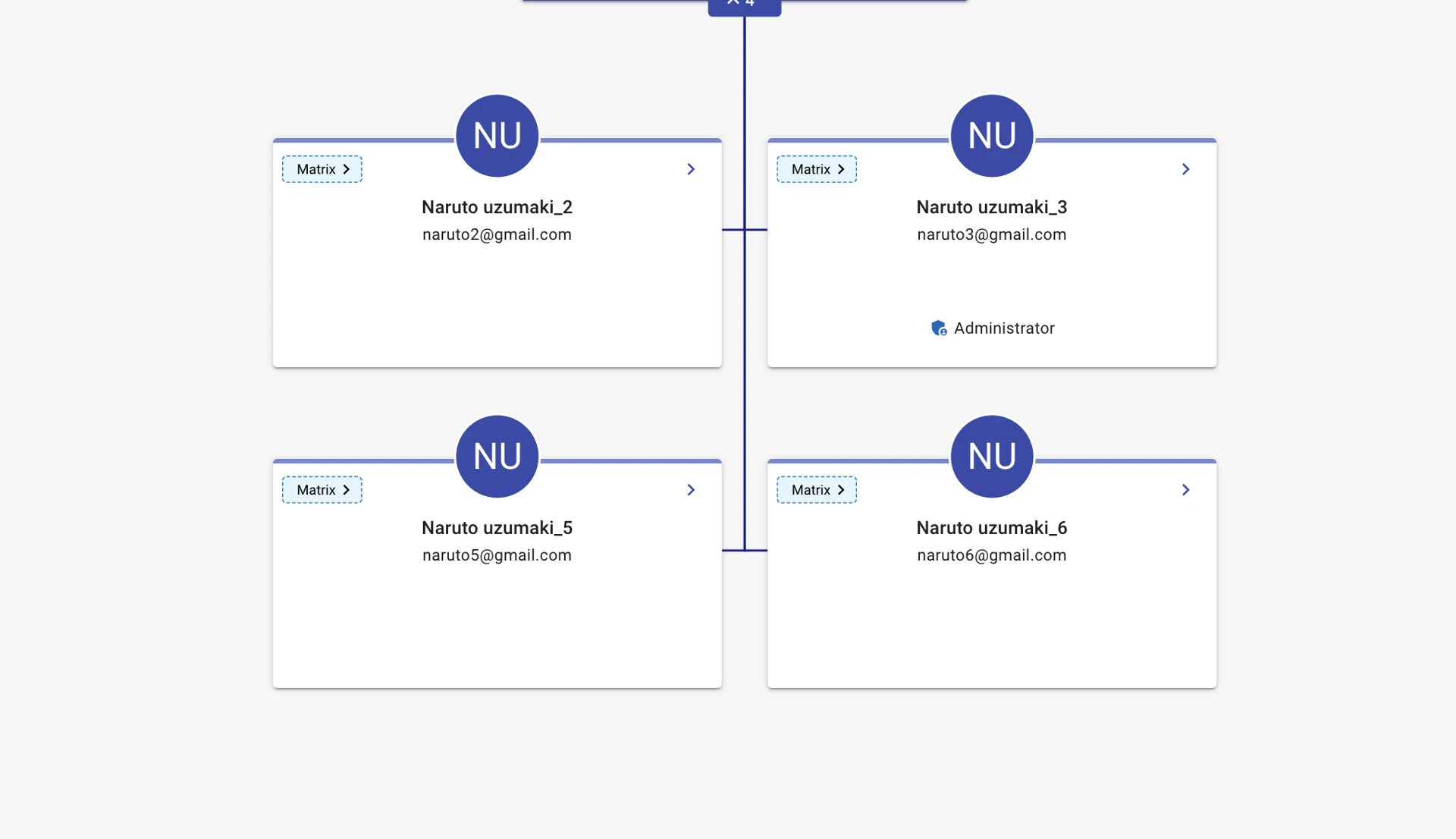1456x839 pixels.
Task: Open Matrix tag on Naruto uzumaki_2 card
Action: click(x=322, y=169)
